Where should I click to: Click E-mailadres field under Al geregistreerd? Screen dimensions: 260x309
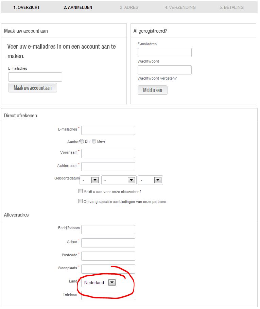click(164, 53)
